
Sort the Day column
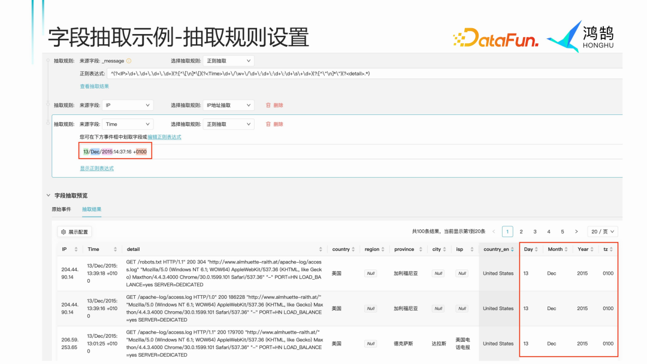pos(536,249)
